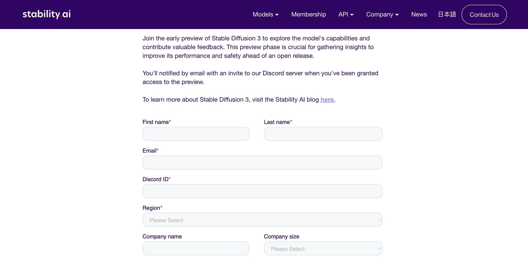
Task: Click the Models menu label
Action: point(263,15)
